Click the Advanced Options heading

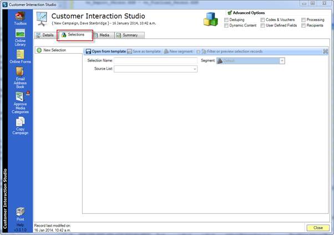point(249,13)
